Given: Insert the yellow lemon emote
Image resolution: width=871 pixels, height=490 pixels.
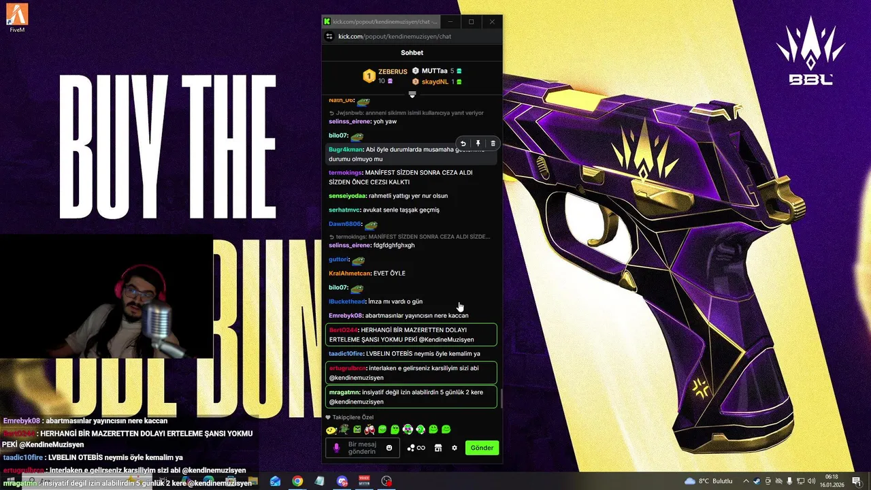Looking at the screenshot, I should [x=331, y=429].
